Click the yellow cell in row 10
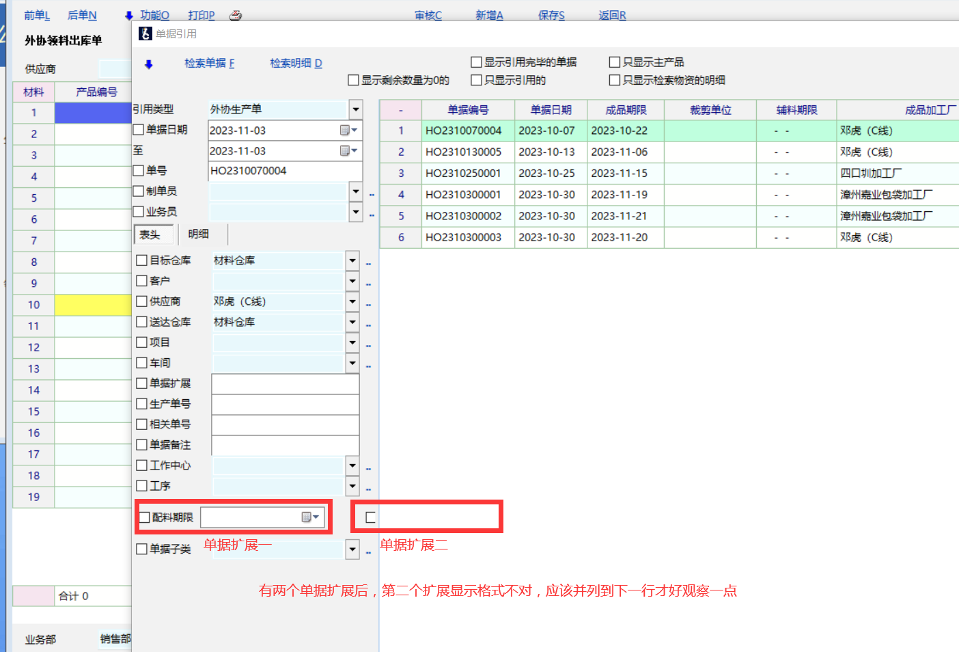 pos(93,305)
